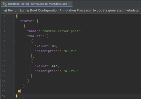The width and height of the screenshot is (141, 99).
Task: Place cursor on "custom.server.port" string
Action: point(61,31)
